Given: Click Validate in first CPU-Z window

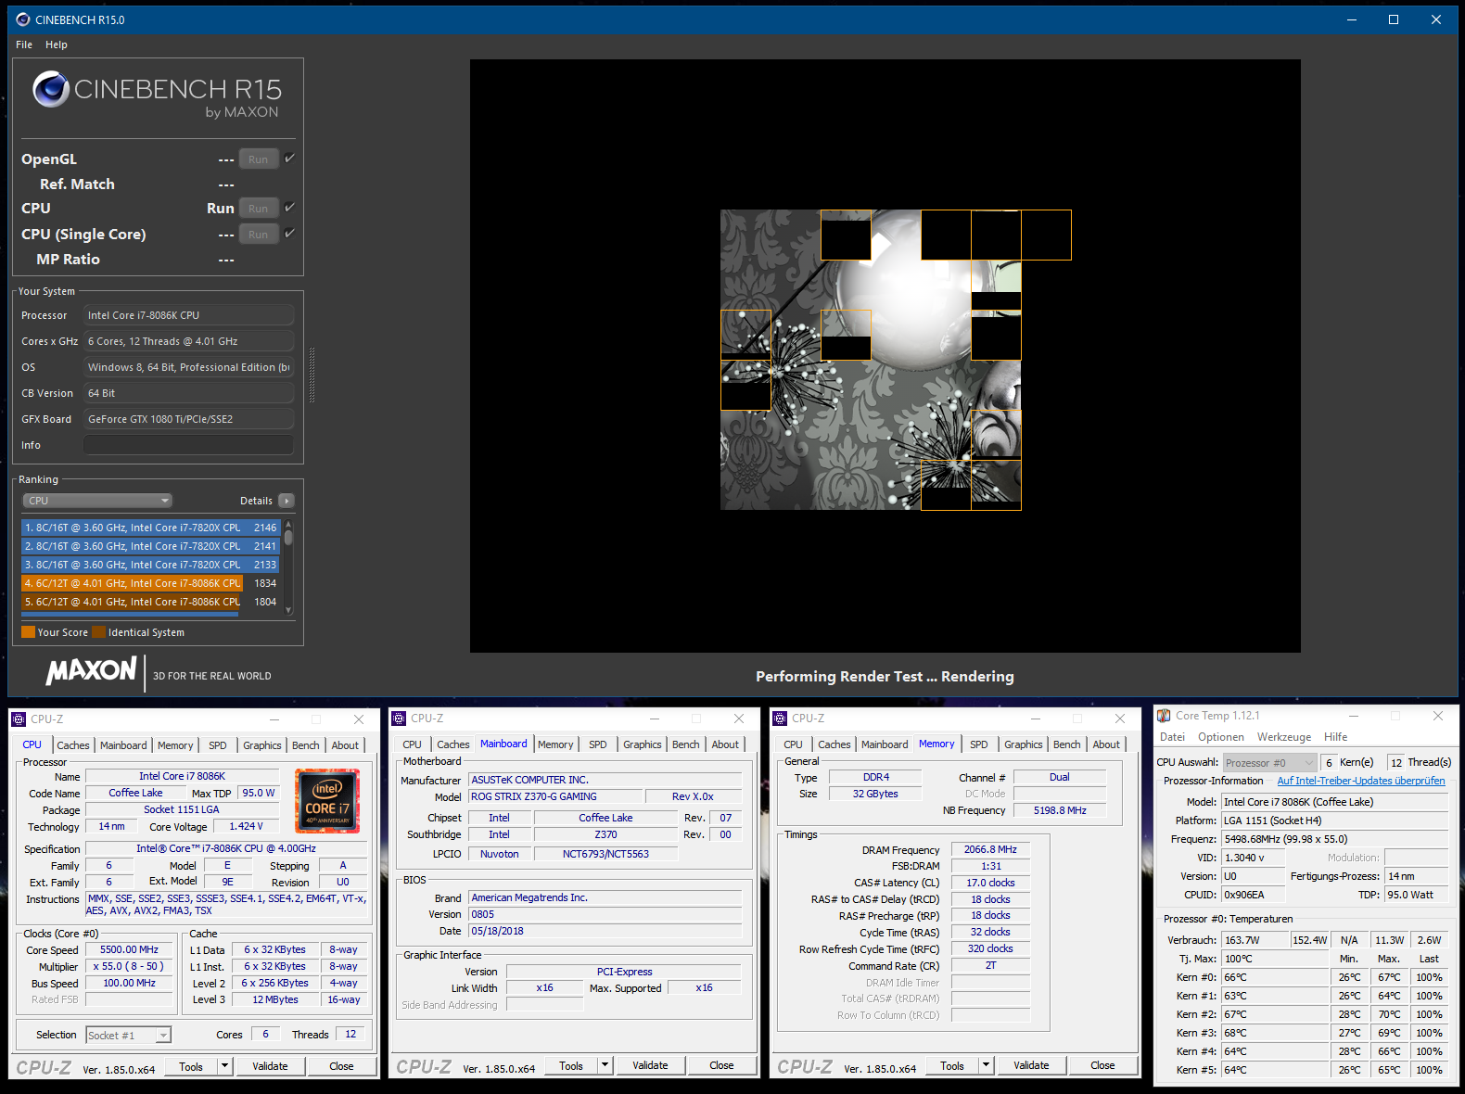Looking at the screenshot, I should pos(270,1066).
